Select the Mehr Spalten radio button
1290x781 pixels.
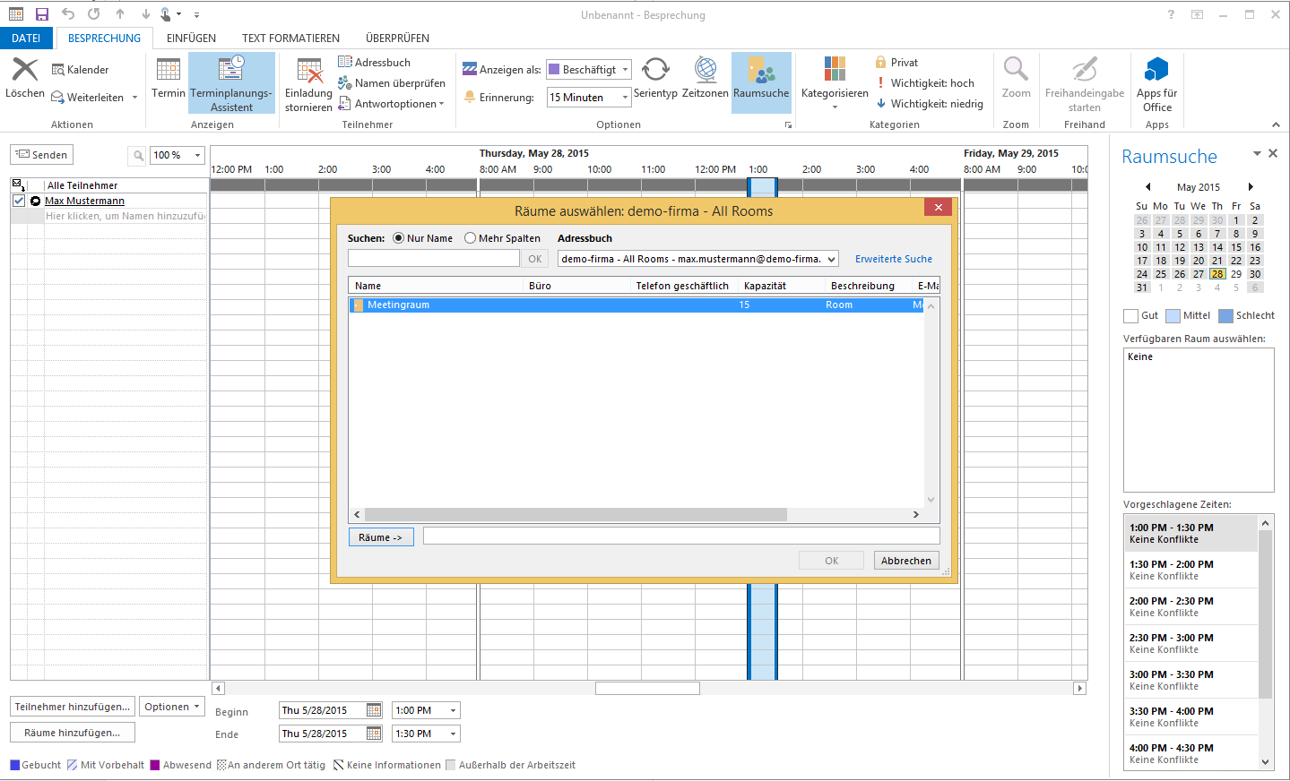[x=470, y=238]
